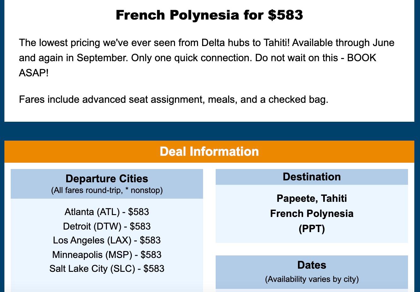The width and height of the screenshot is (420, 292).
Task: Click the French Polynesia for $583 headline
Action: [209, 15]
